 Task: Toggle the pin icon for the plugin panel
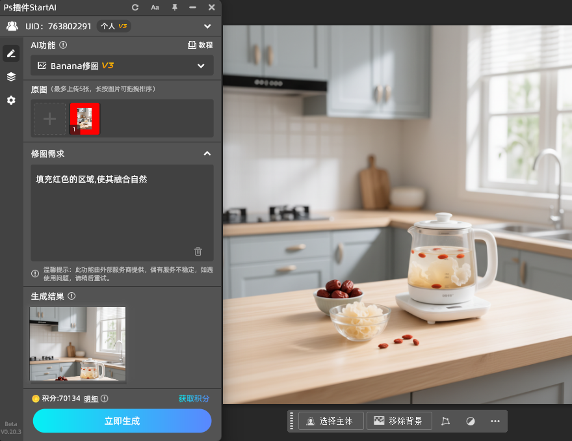[174, 7]
